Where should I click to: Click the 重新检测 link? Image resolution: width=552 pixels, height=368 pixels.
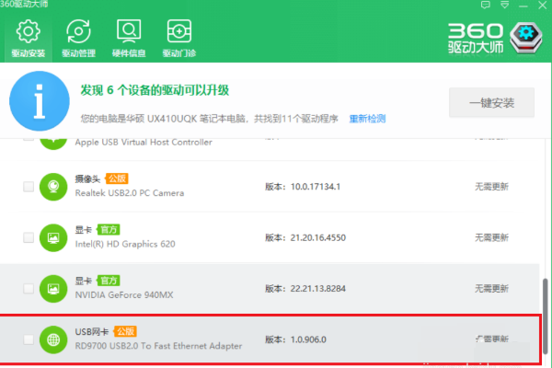tap(367, 119)
